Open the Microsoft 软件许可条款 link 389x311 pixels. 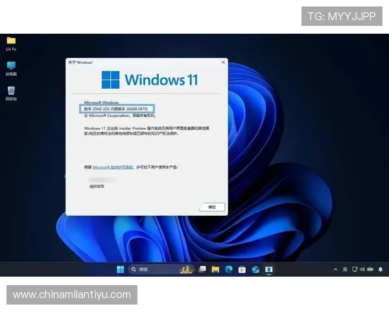pos(113,167)
